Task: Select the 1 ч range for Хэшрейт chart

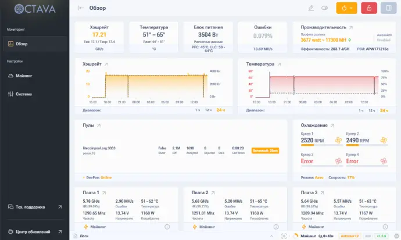Action: pos(198,110)
